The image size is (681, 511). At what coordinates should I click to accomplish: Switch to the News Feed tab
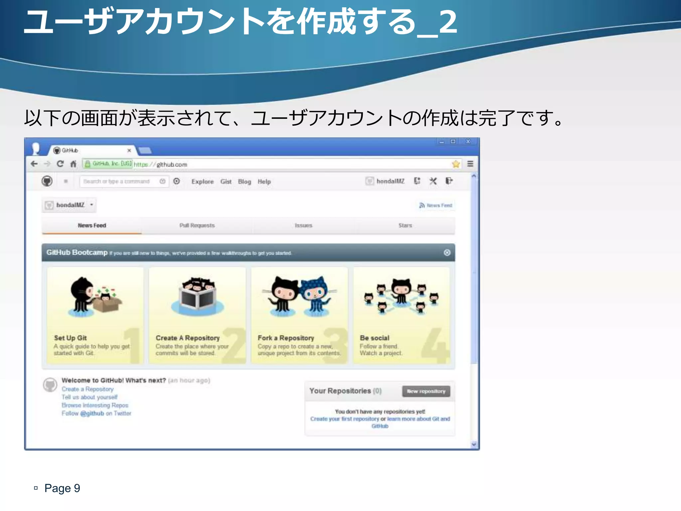click(x=92, y=226)
